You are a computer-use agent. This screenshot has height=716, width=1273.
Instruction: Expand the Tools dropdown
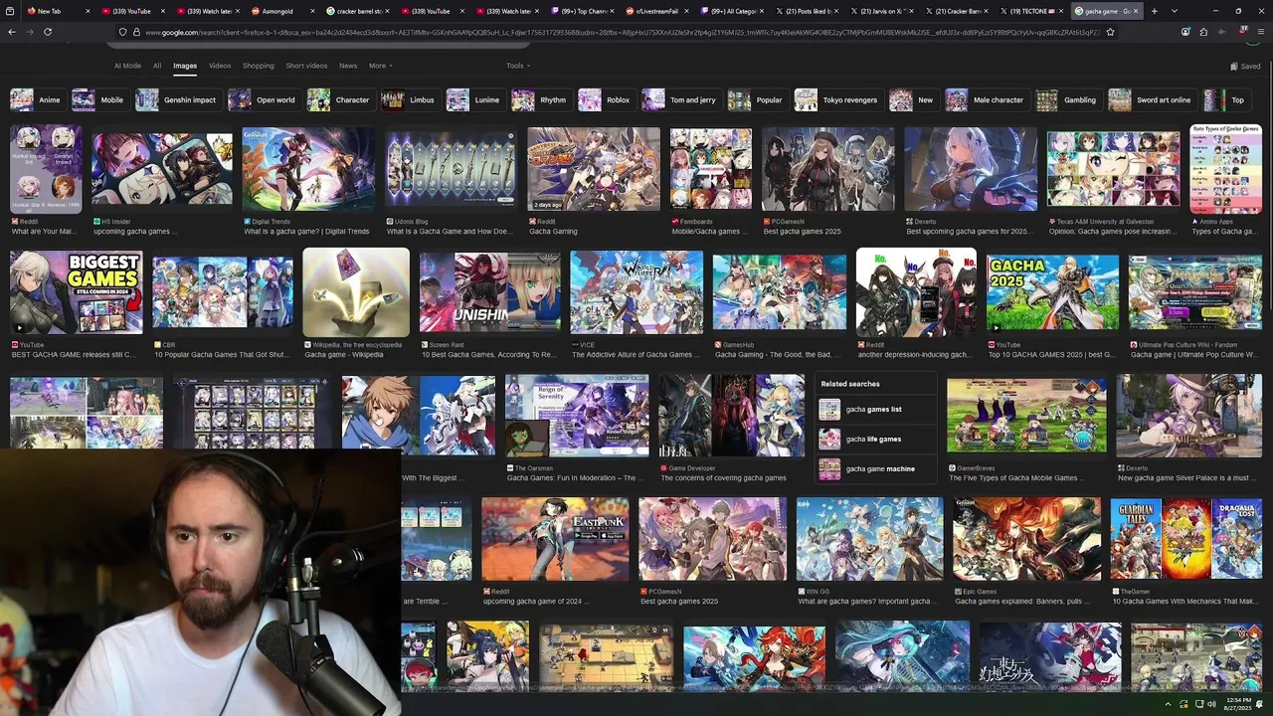coord(517,66)
